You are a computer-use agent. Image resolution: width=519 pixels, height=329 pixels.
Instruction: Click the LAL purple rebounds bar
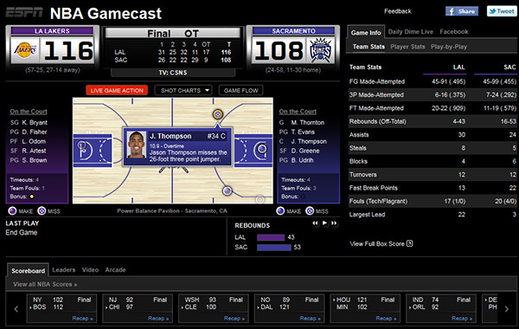pyautogui.click(x=271, y=237)
